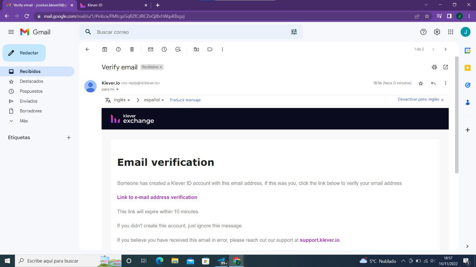Open Google Calendar in the side panel
The height and width of the screenshot is (267, 476).
point(468,50)
